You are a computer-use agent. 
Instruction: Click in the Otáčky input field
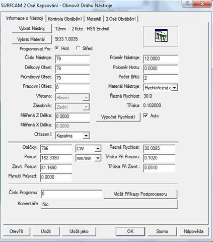[56, 149]
